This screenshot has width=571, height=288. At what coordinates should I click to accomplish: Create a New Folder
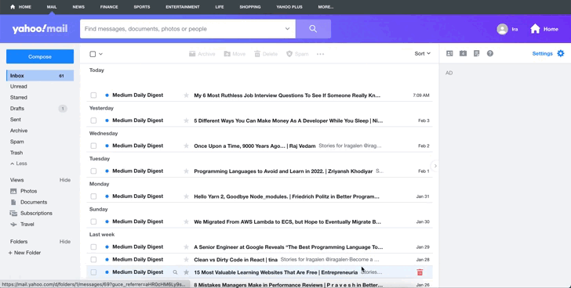tap(24, 253)
